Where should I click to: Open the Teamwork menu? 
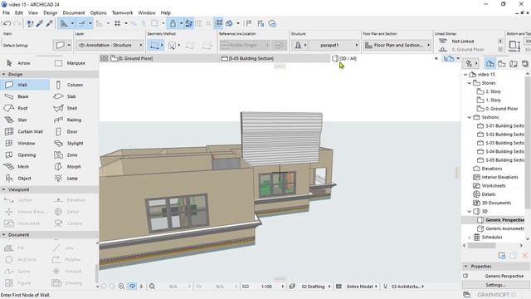122,13
